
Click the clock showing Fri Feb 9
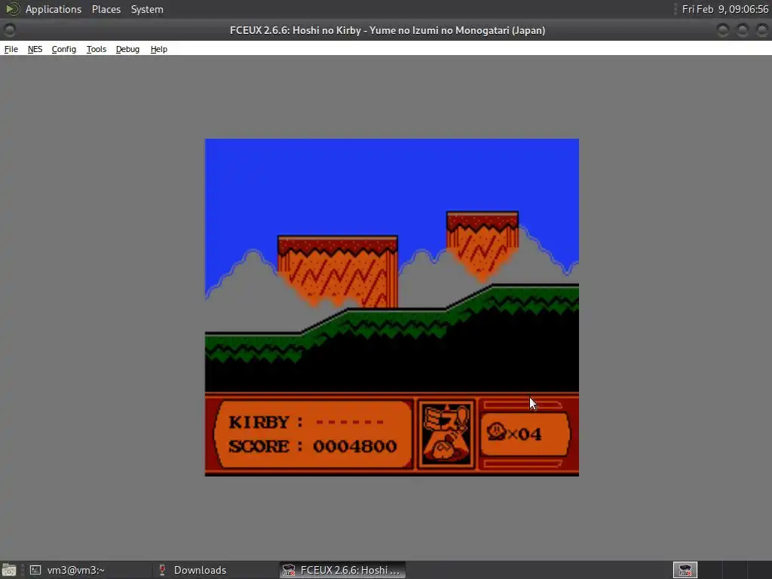[x=725, y=9]
